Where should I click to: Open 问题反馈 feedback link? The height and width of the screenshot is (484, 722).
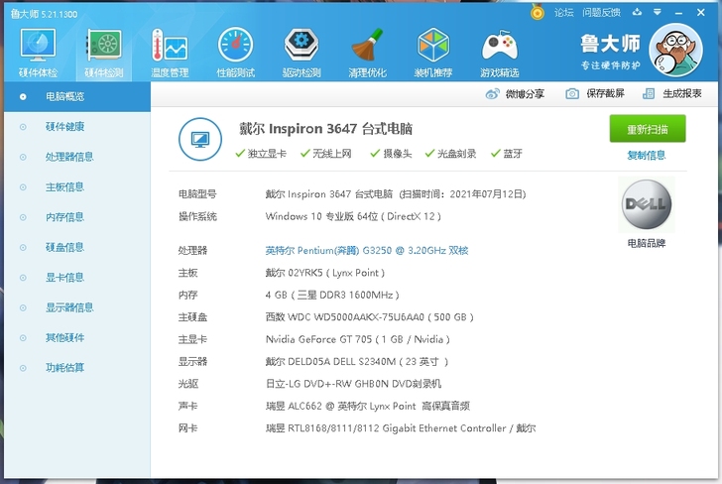[x=601, y=13]
